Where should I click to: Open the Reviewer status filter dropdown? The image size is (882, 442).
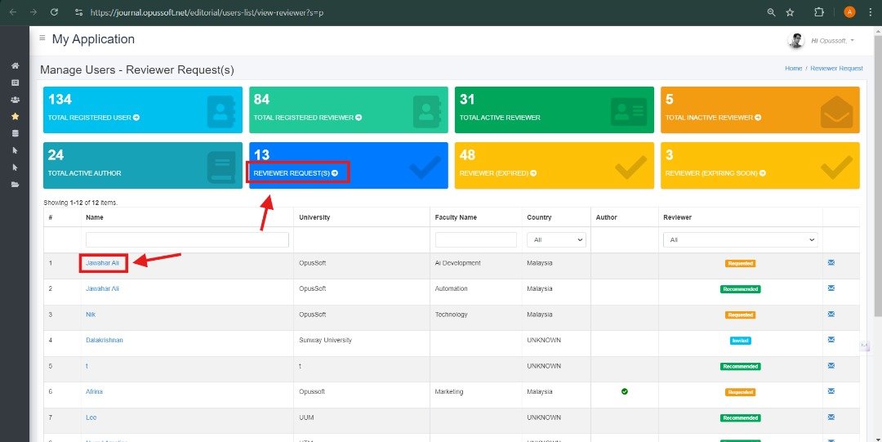coord(740,240)
